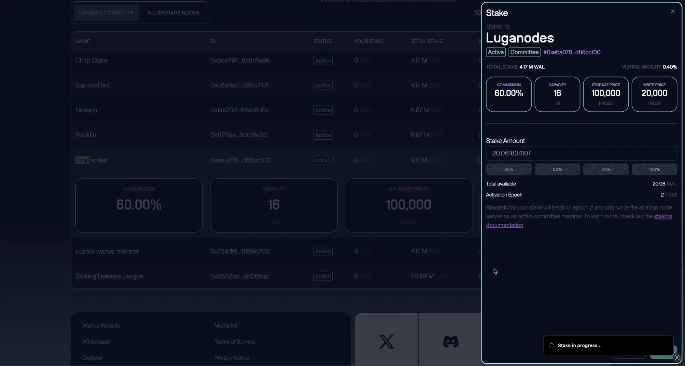Open the Whitepaper footer link
Image resolution: width=685 pixels, height=366 pixels.
(96, 342)
